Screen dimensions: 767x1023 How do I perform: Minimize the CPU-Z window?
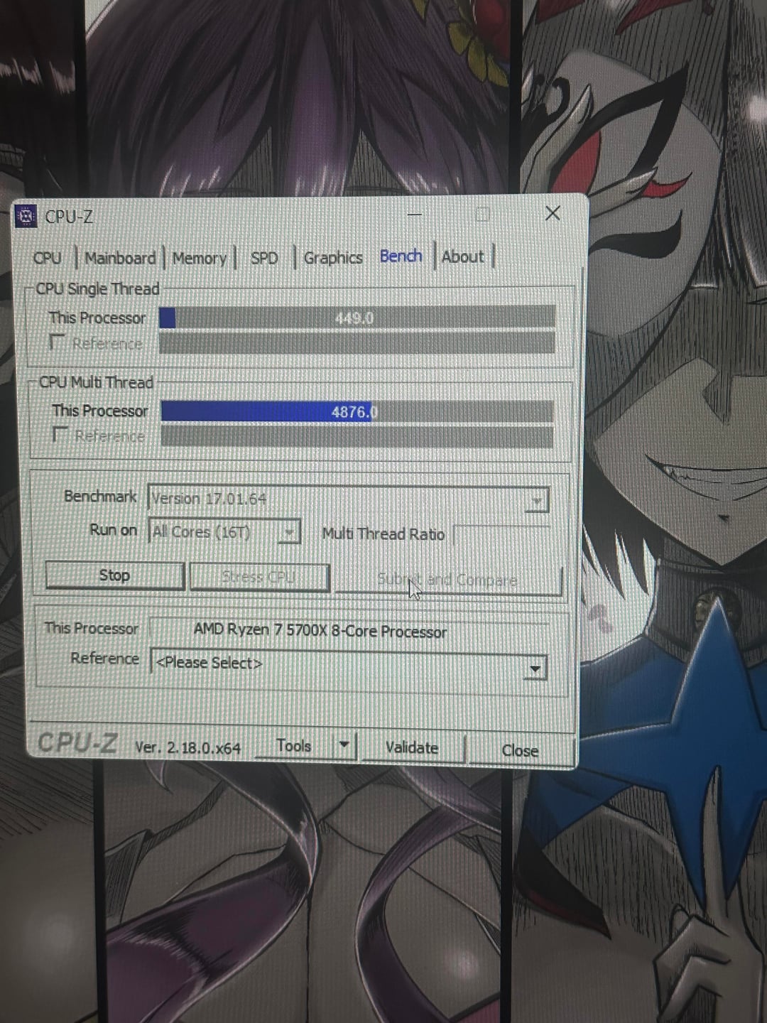[415, 215]
